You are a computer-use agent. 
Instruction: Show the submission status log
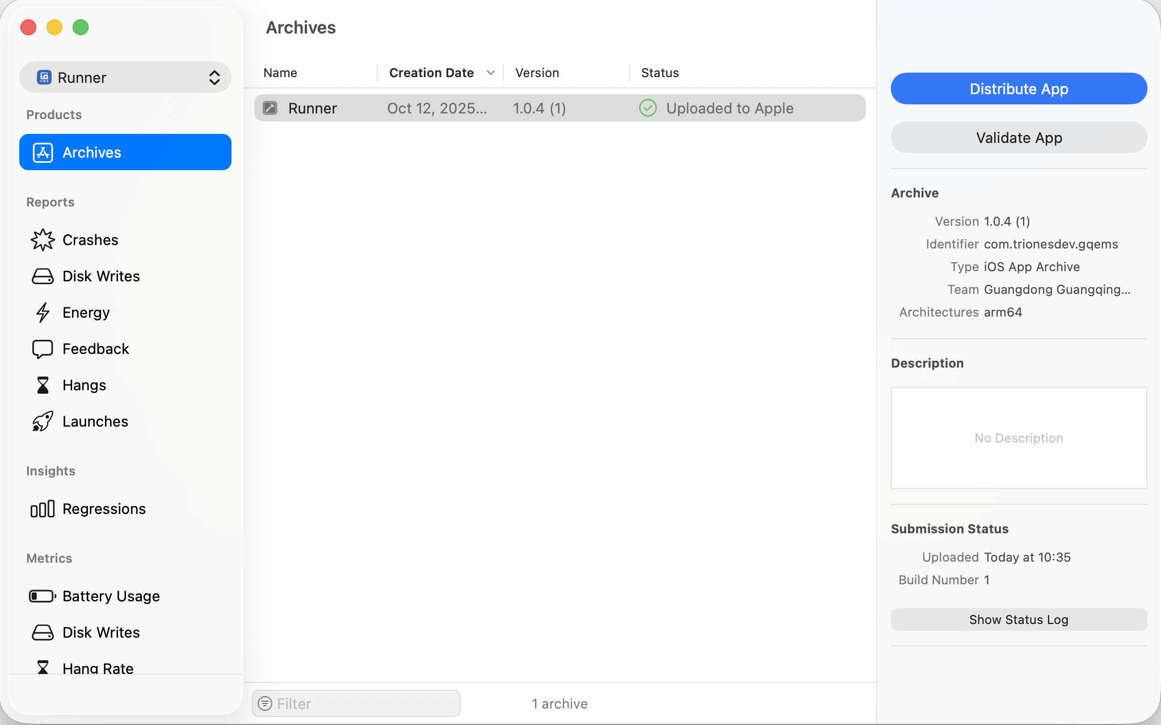(1019, 619)
